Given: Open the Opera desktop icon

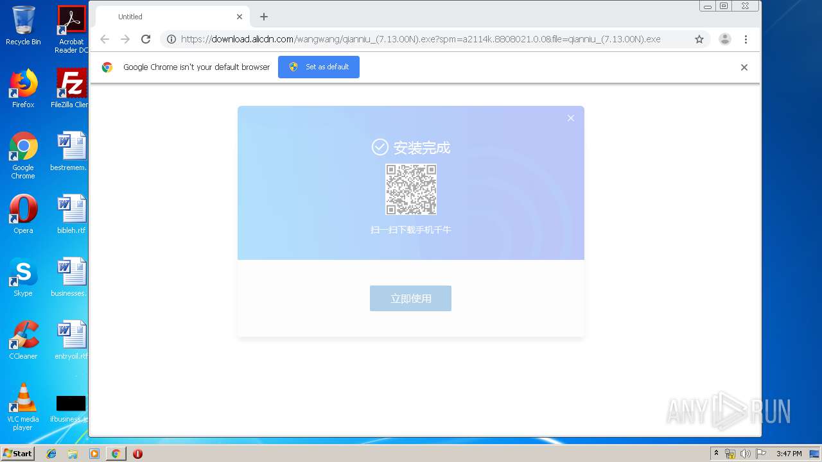Looking at the screenshot, I should (23, 214).
